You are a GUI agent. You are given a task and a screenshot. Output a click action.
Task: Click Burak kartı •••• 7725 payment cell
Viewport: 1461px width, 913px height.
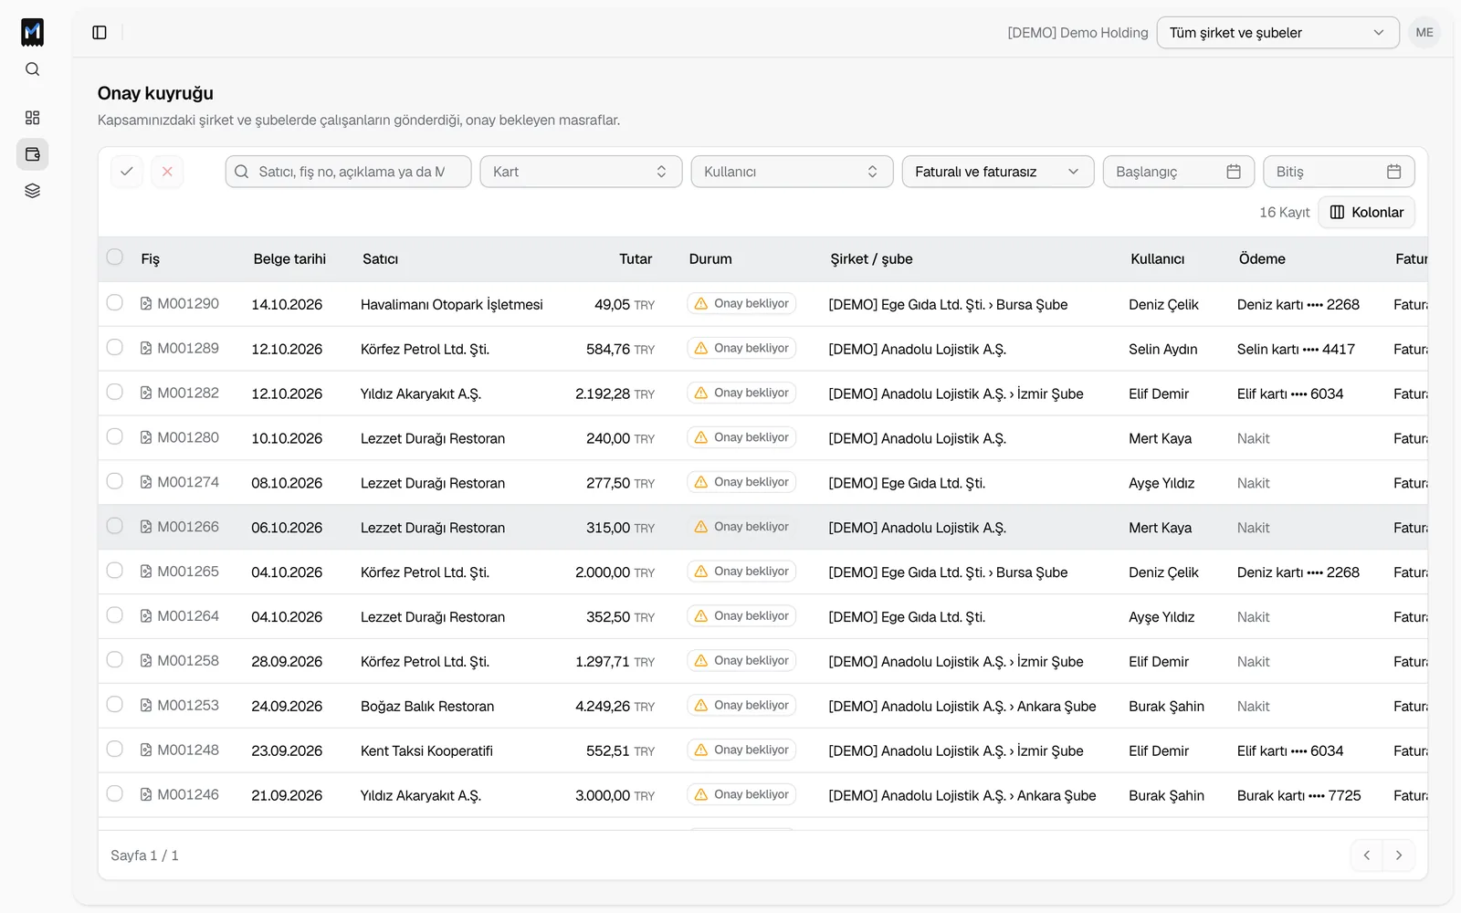1298,796
